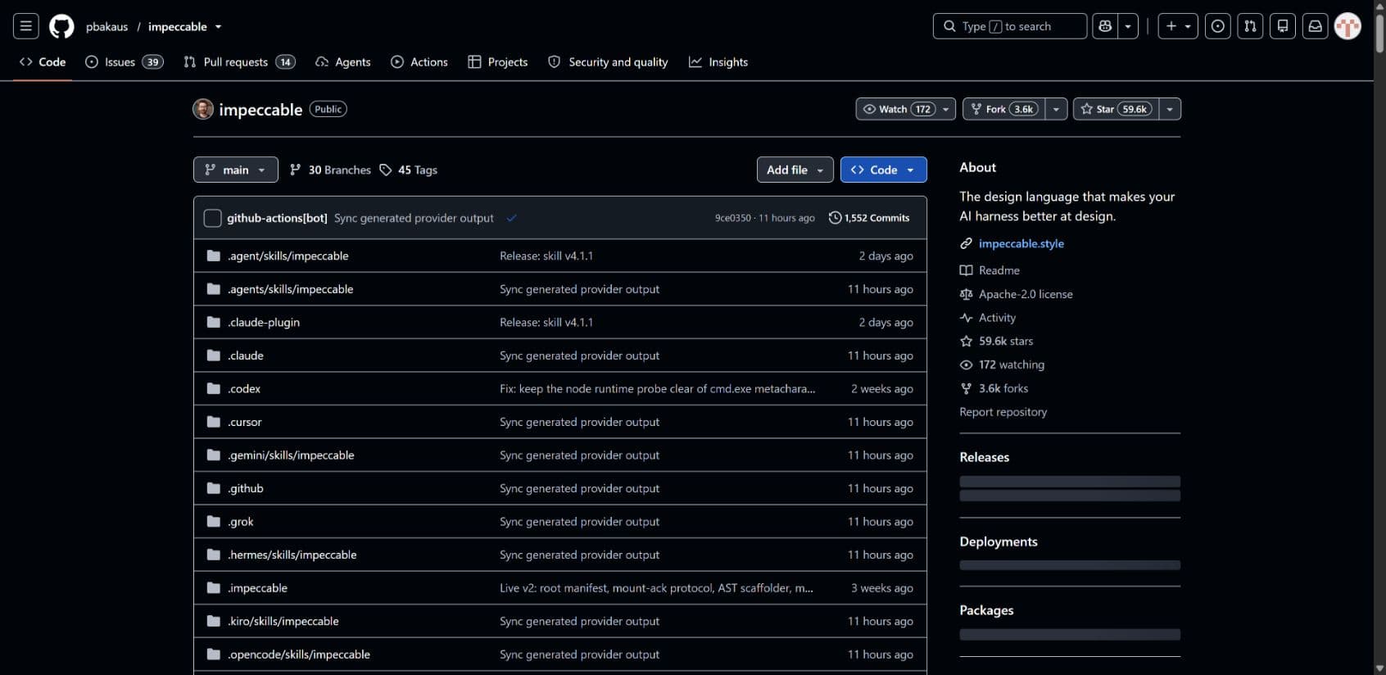Click the book icon beside Readme
The image size is (1386, 675).
[x=967, y=270]
